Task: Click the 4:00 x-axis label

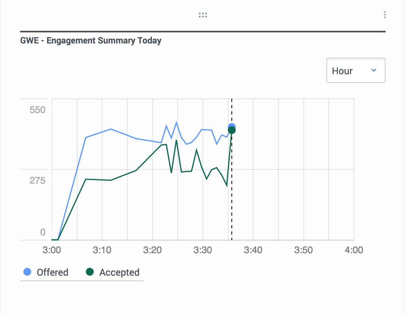Action: coord(354,250)
